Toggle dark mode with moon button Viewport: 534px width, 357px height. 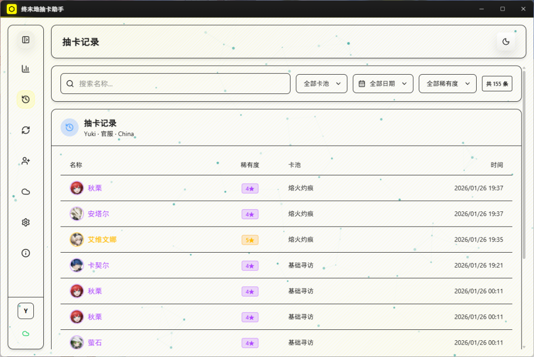pyautogui.click(x=505, y=42)
